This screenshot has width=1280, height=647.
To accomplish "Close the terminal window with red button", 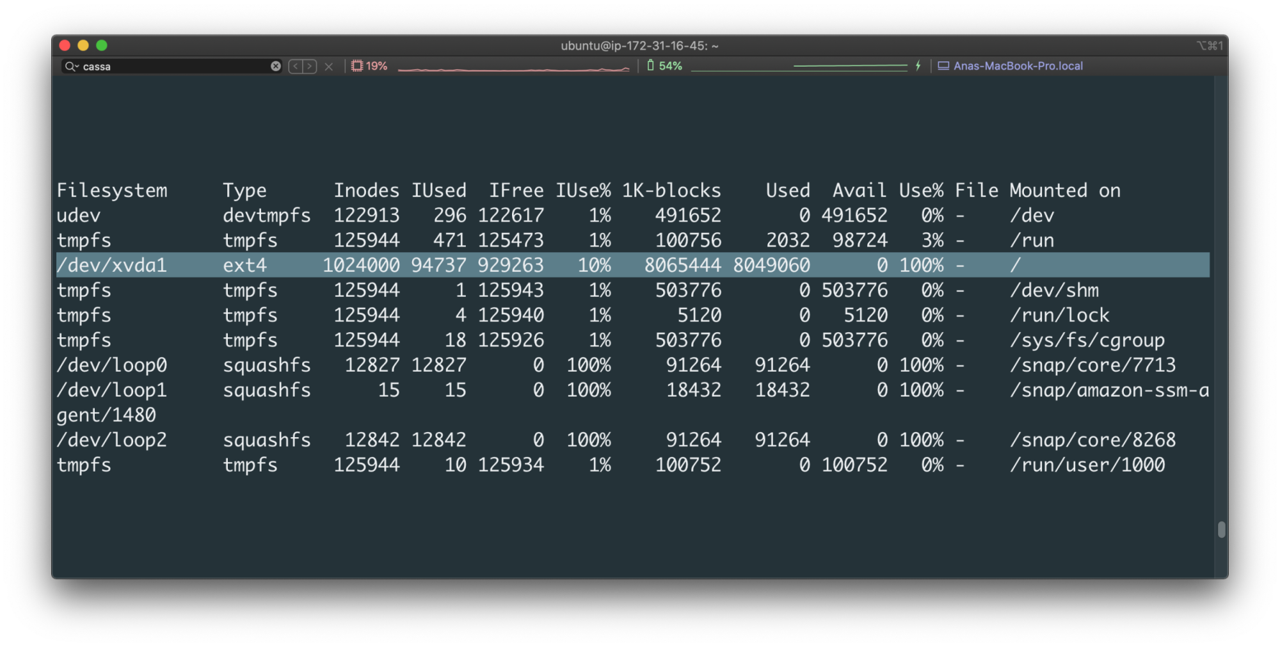I will (65, 45).
